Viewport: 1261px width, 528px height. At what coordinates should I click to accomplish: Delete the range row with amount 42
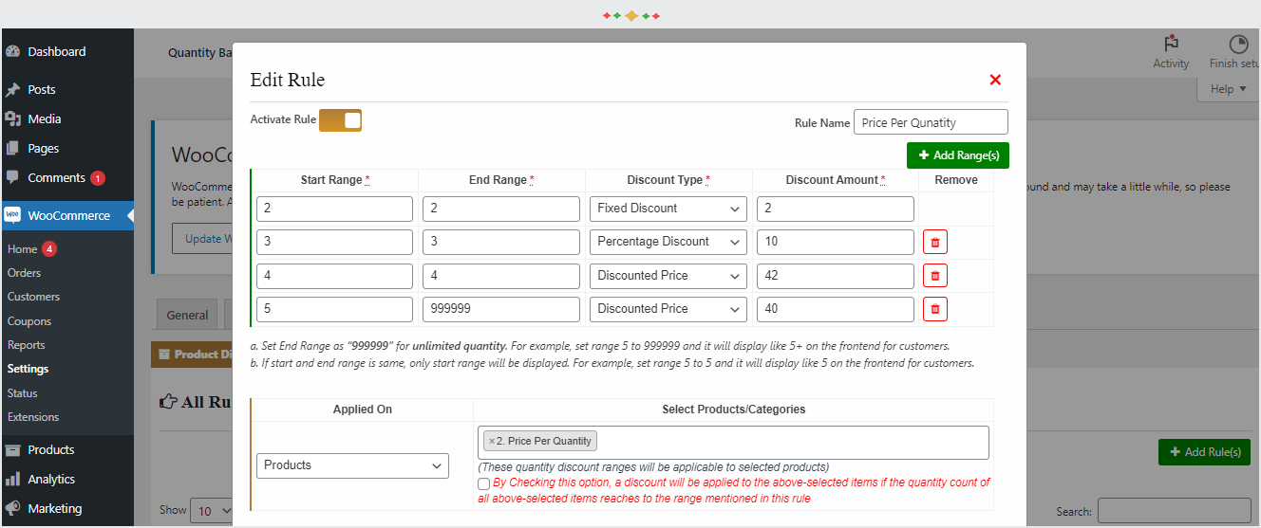pos(934,276)
